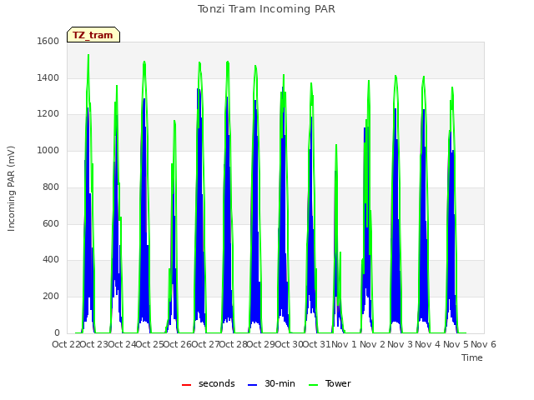Click the TZ_tram label box
Viewport: 534px width, 400px height.
pyautogui.click(x=93, y=35)
